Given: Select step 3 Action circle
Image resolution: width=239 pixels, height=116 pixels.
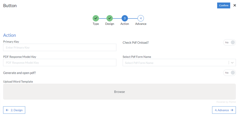Looking at the screenshot, I should click(125, 18).
